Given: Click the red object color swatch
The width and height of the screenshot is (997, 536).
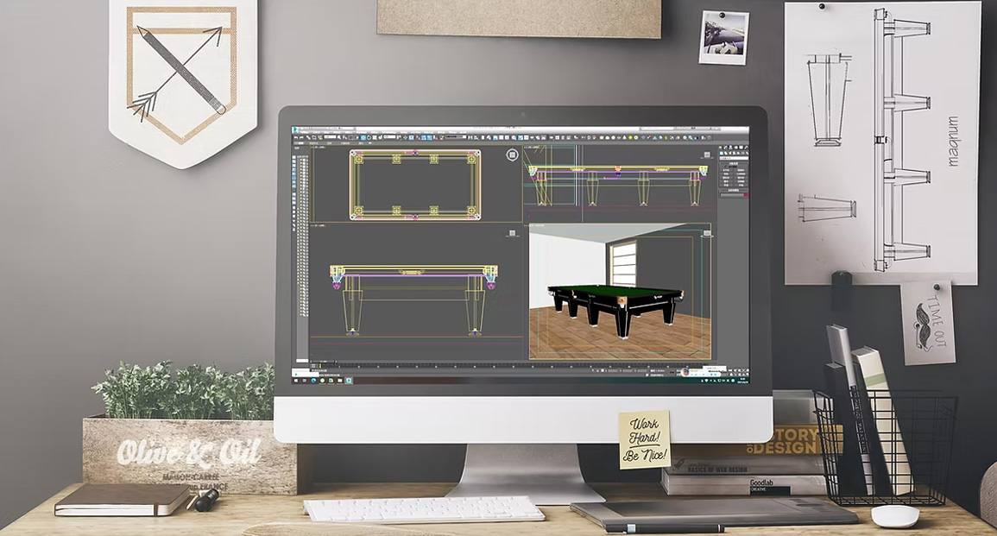Looking at the screenshot, I should pos(745,195).
